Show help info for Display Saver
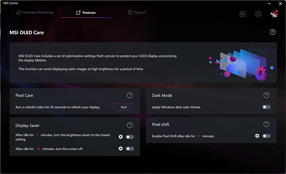Viewport: 286px width, 174px height. pos(130,125)
